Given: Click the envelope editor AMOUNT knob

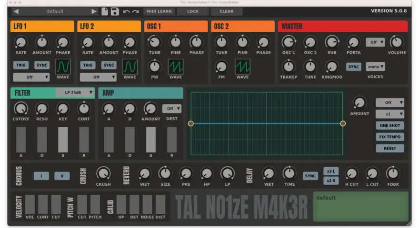Looking at the screenshot, I should tap(359, 103).
